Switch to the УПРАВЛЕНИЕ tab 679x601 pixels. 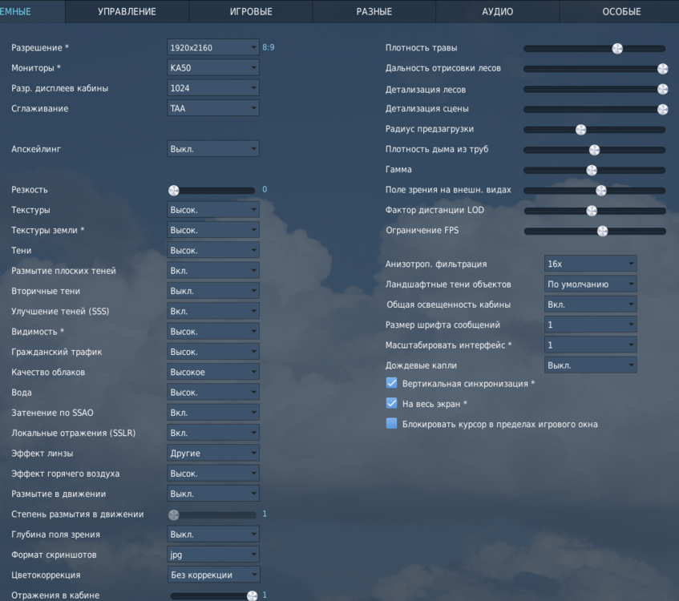(x=127, y=12)
